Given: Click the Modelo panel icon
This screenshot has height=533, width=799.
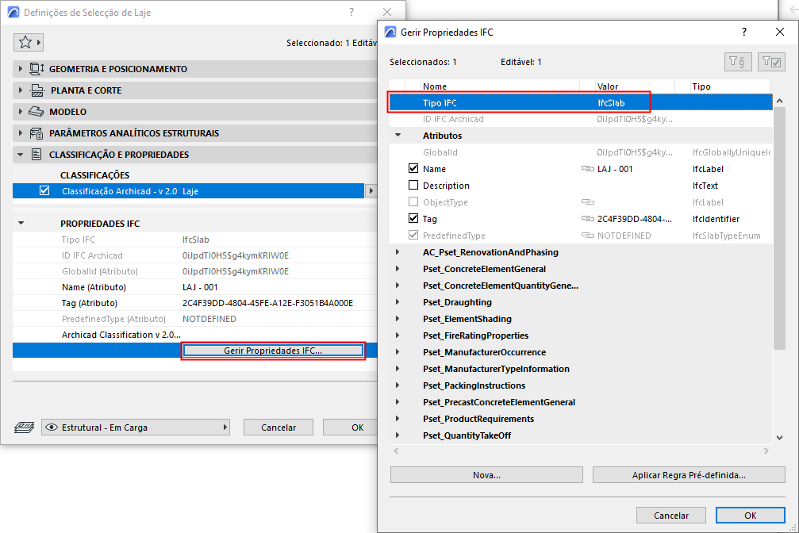Looking at the screenshot, I should (x=36, y=112).
